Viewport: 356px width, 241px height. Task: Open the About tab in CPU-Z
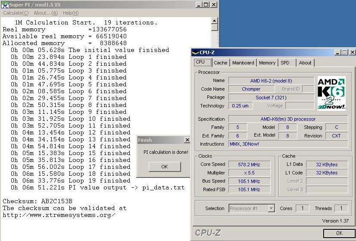tap(305, 63)
